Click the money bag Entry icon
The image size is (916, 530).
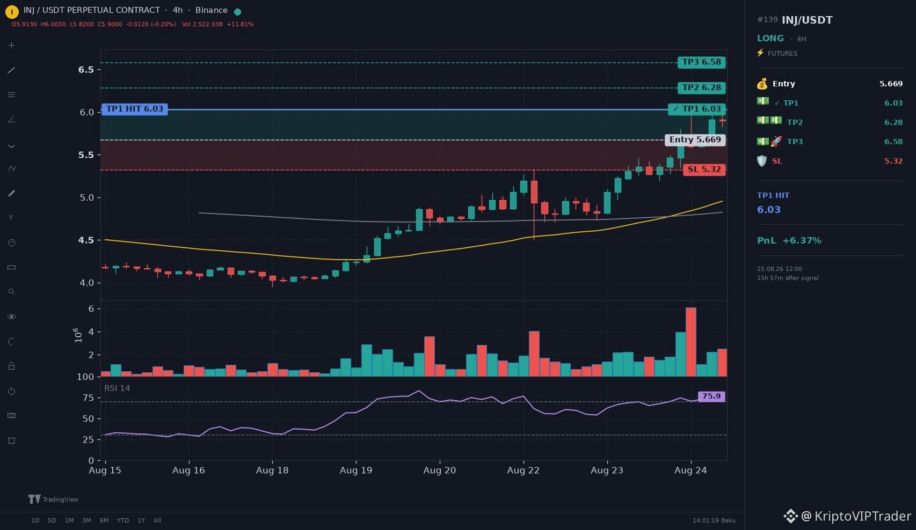(762, 84)
